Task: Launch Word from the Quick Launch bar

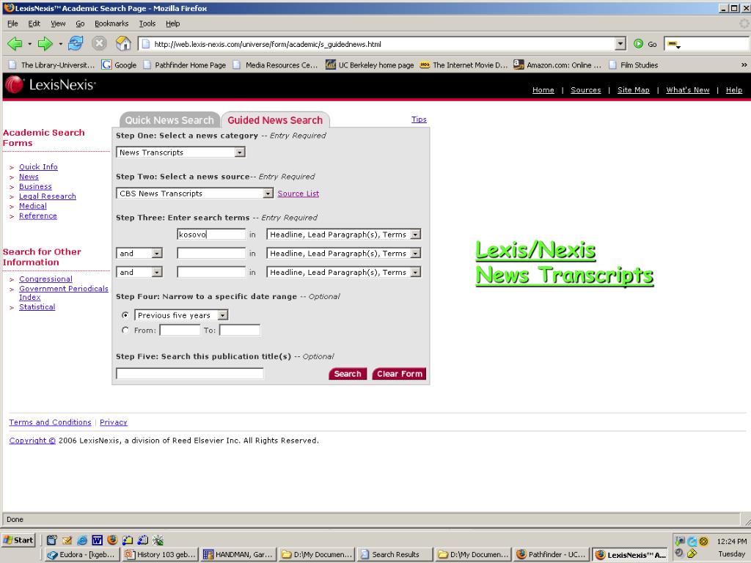Action: pos(98,540)
